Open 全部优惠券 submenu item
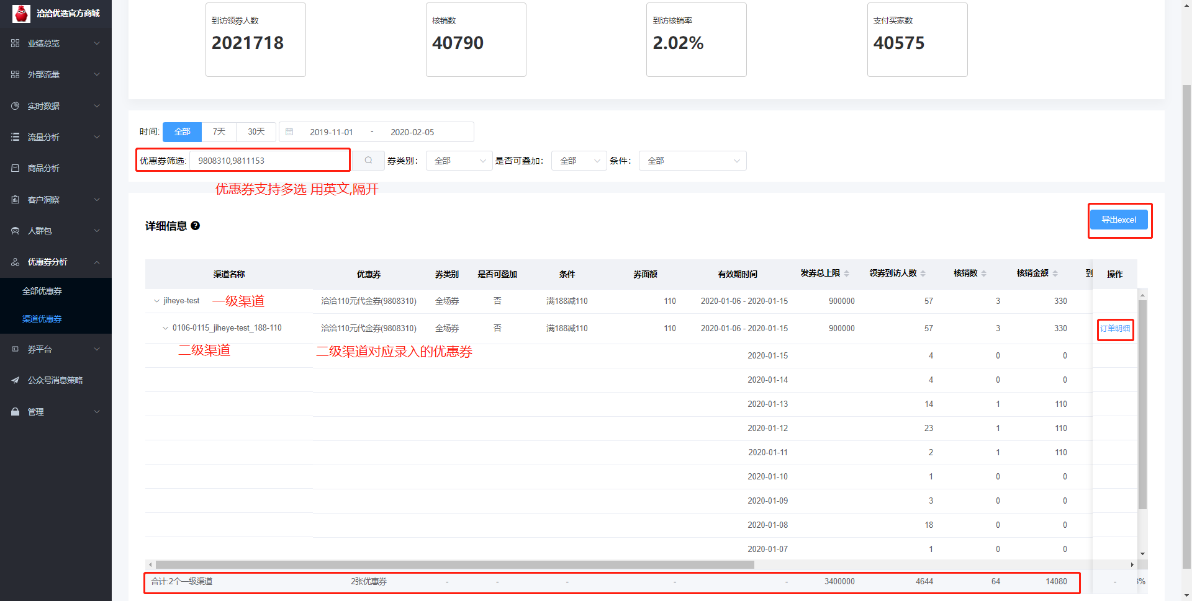This screenshot has width=1192, height=601. click(x=42, y=291)
